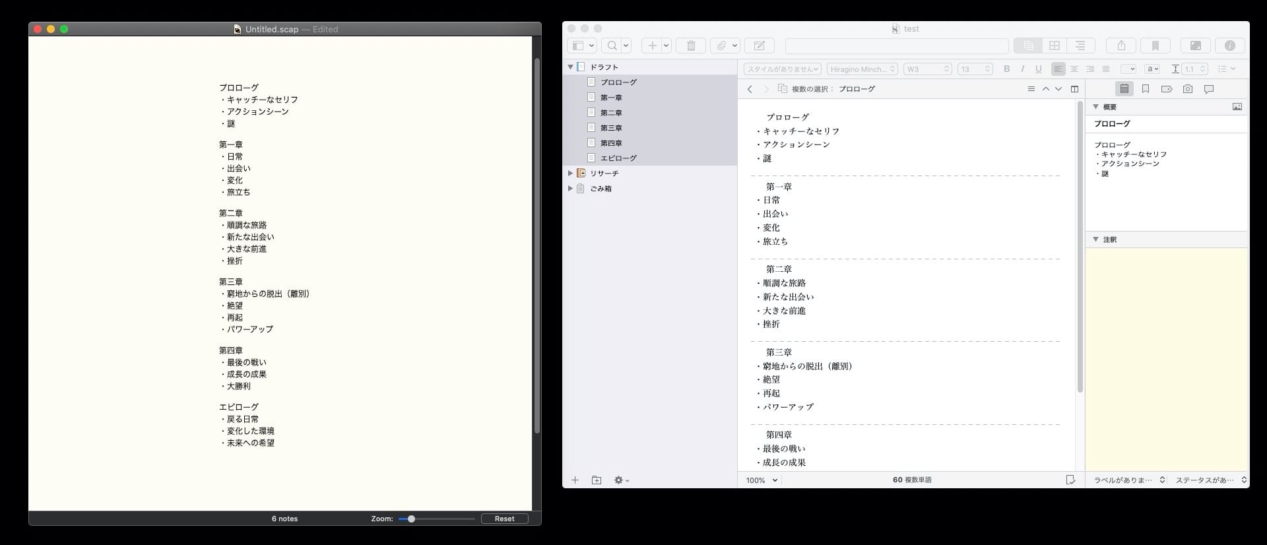Image resolution: width=1267 pixels, height=545 pixels.
Task: Switch to Outliner view mode
Action: click(1081, 46)
